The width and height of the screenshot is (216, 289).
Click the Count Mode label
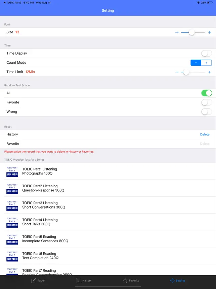pos(16,62)
